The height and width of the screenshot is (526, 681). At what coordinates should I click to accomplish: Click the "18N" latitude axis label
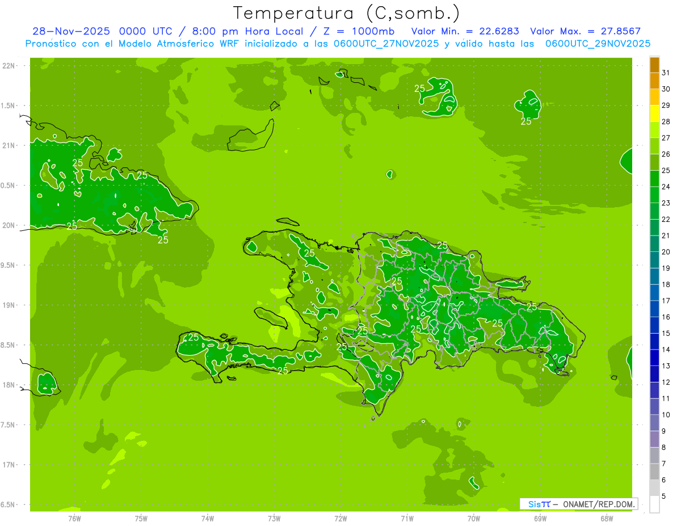tap(9, 385)
